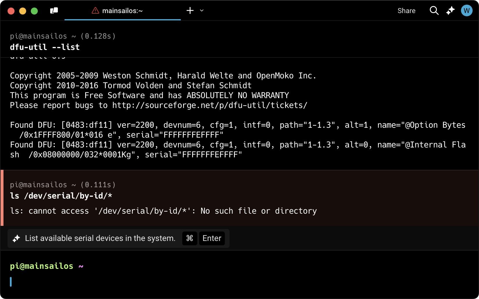Click the 'pi@mainsailos ~ (0.111s)' prompt header
Screen dimensions: 479x299
tap(63, 185)
